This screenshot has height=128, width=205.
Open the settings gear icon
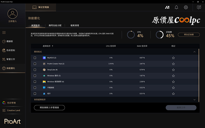coord(186,7)
